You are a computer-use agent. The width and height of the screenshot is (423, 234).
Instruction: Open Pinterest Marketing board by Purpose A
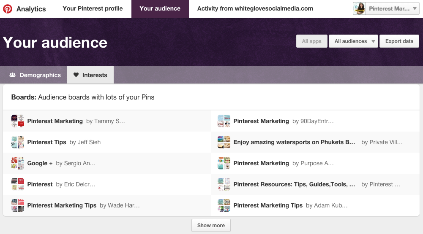261,163
